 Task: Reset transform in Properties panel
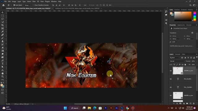pyautogui.click(x=192, y=33)
